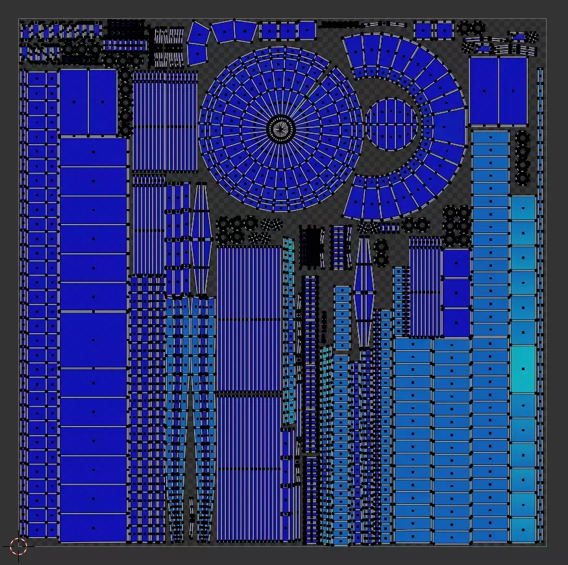Select the brightest cyan face in the right column
Viewport: 568px width, 565px height.
coord(523,369)
